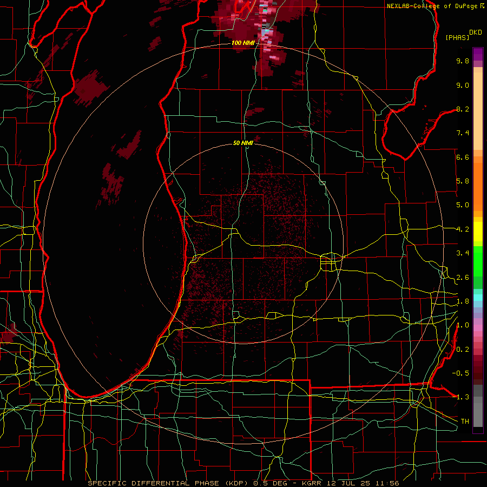
Task: Click the 100 NMI range ring label
Action: click(x=243, y=43)
